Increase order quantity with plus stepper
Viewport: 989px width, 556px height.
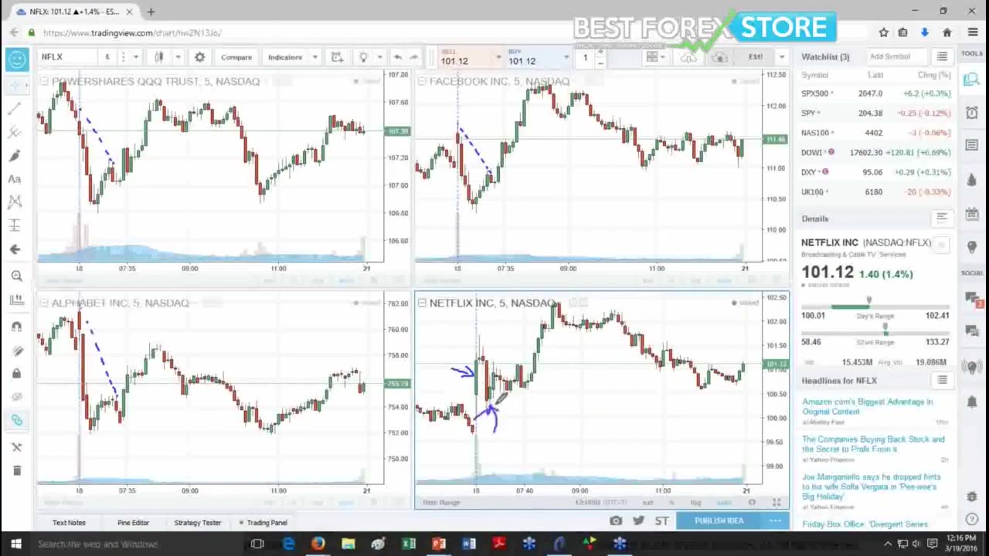(x=601, y=53)
